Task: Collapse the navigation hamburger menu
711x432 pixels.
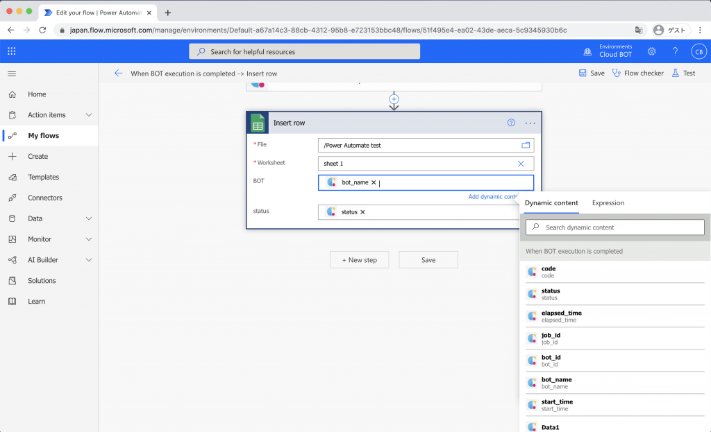Action: 12,74
